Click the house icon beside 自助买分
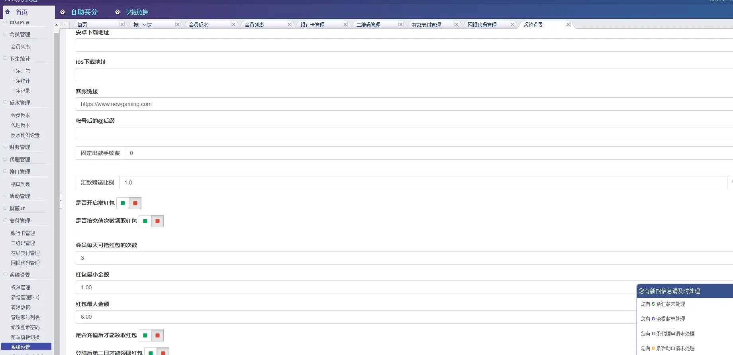Viewport: 733px width, 355px height. [63, 12]
